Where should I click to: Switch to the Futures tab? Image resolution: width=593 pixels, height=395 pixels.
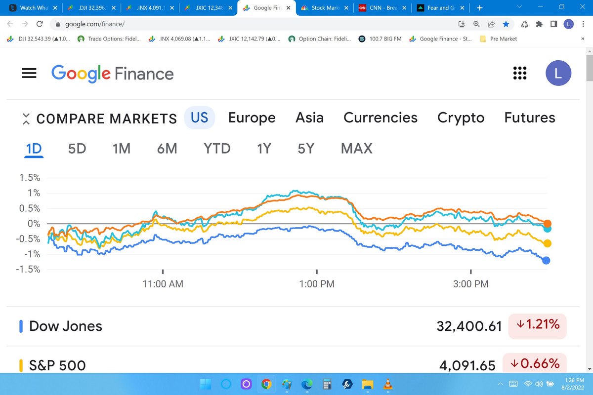pos(530,118)
